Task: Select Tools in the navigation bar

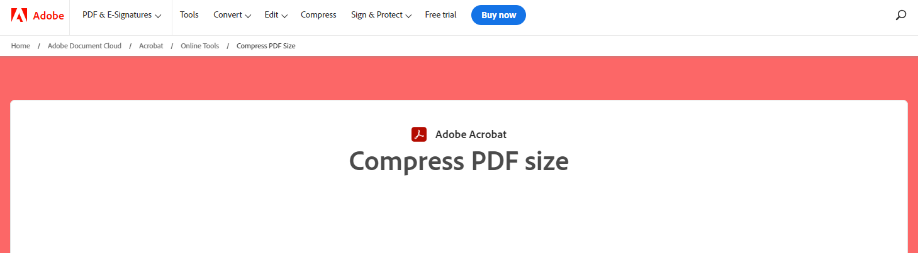Action: tap(189, 15)
